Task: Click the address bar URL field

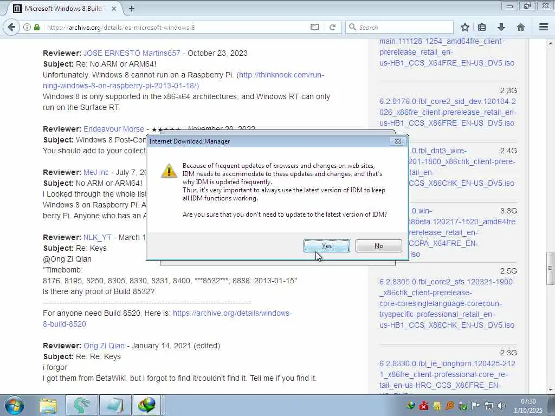Action: coord(177,27)
